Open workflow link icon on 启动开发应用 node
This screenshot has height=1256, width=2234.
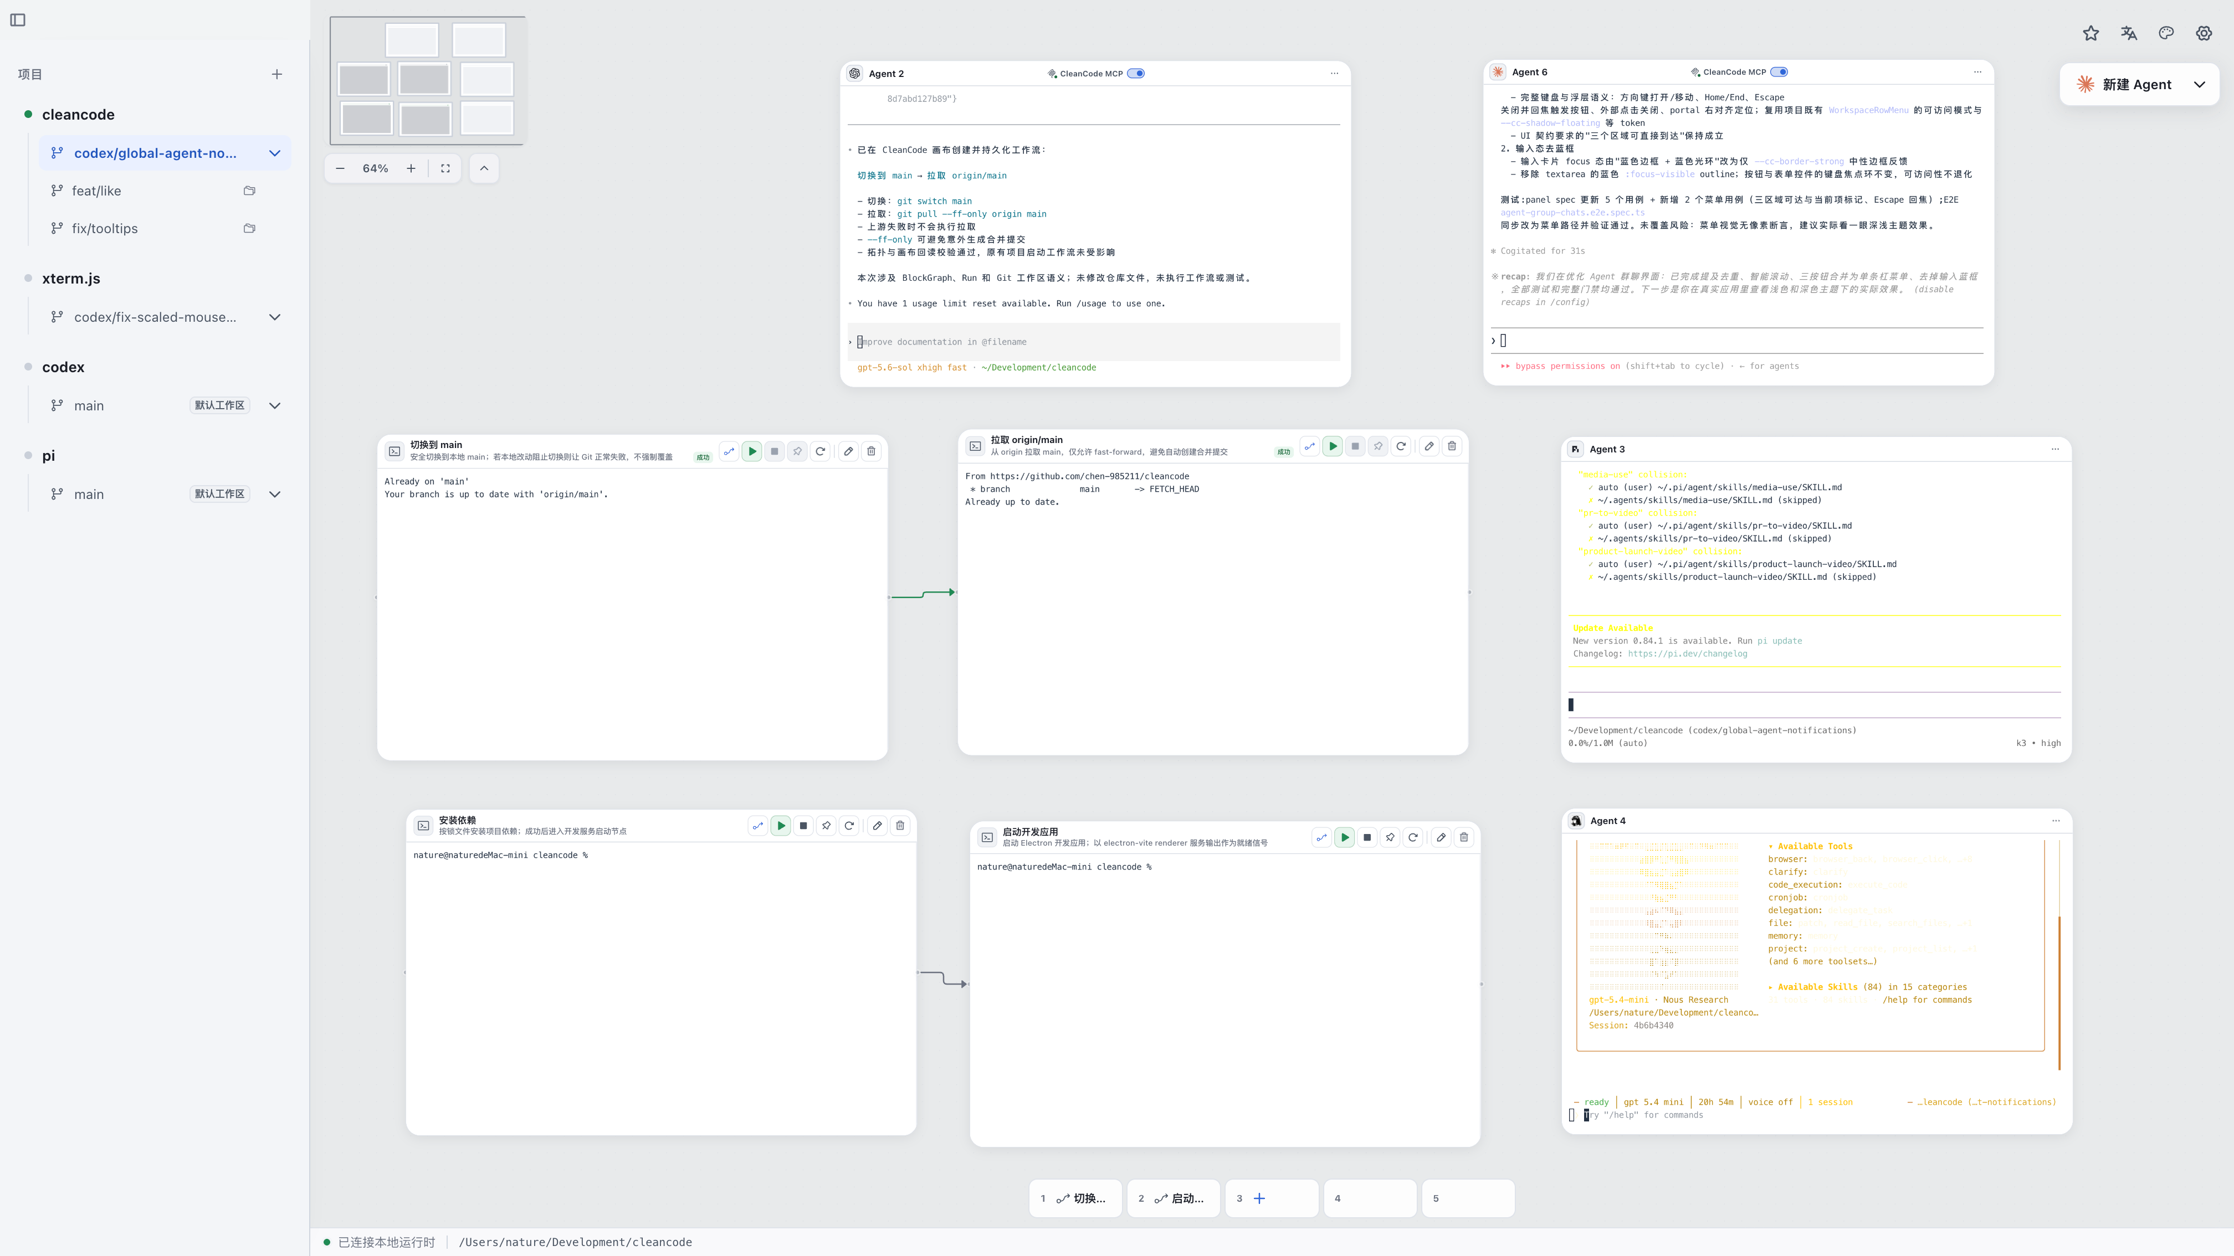click(1321, 837)
